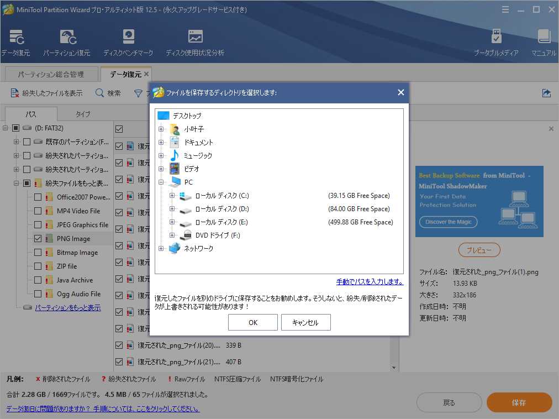559x419 pixels.
Task: Select Local Disk (D:) drive icon
Action: point(186,209)
